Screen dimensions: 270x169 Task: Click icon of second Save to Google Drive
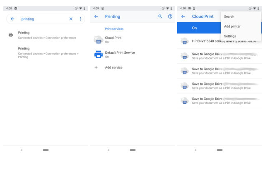click(184, 71)
